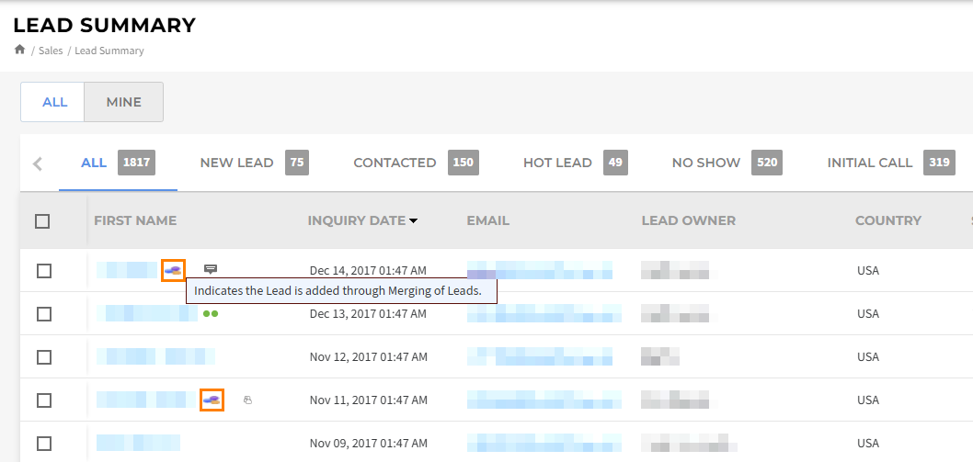Image resolution: width=973 pixels, height=462 pixels.
Task: Click date Dec 14, 2017 01:47 AM
Action: (368, 271)
